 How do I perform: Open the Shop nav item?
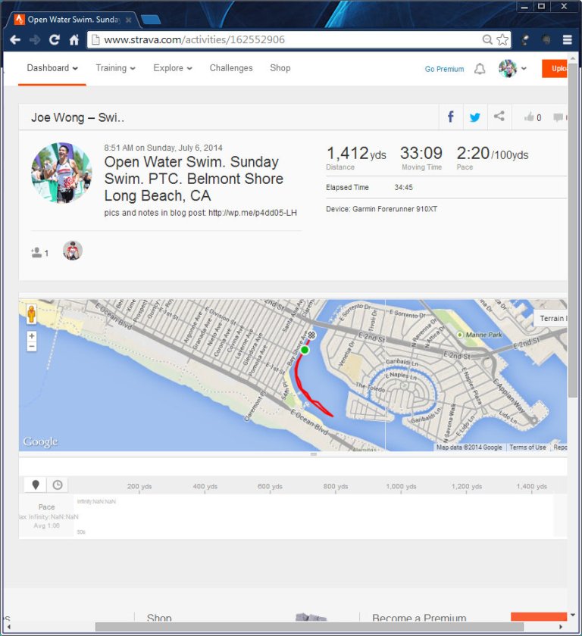280,68
